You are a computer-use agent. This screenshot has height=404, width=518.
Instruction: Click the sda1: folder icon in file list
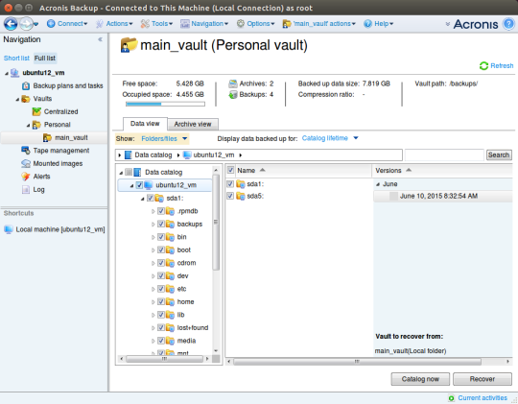[241, 184]
